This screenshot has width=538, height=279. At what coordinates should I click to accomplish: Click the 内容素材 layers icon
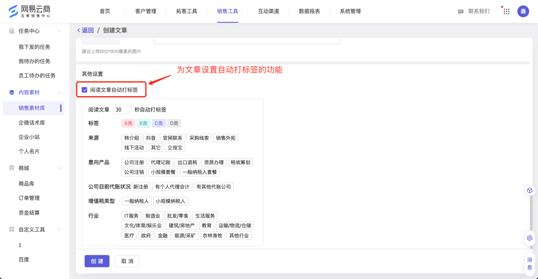11,92
